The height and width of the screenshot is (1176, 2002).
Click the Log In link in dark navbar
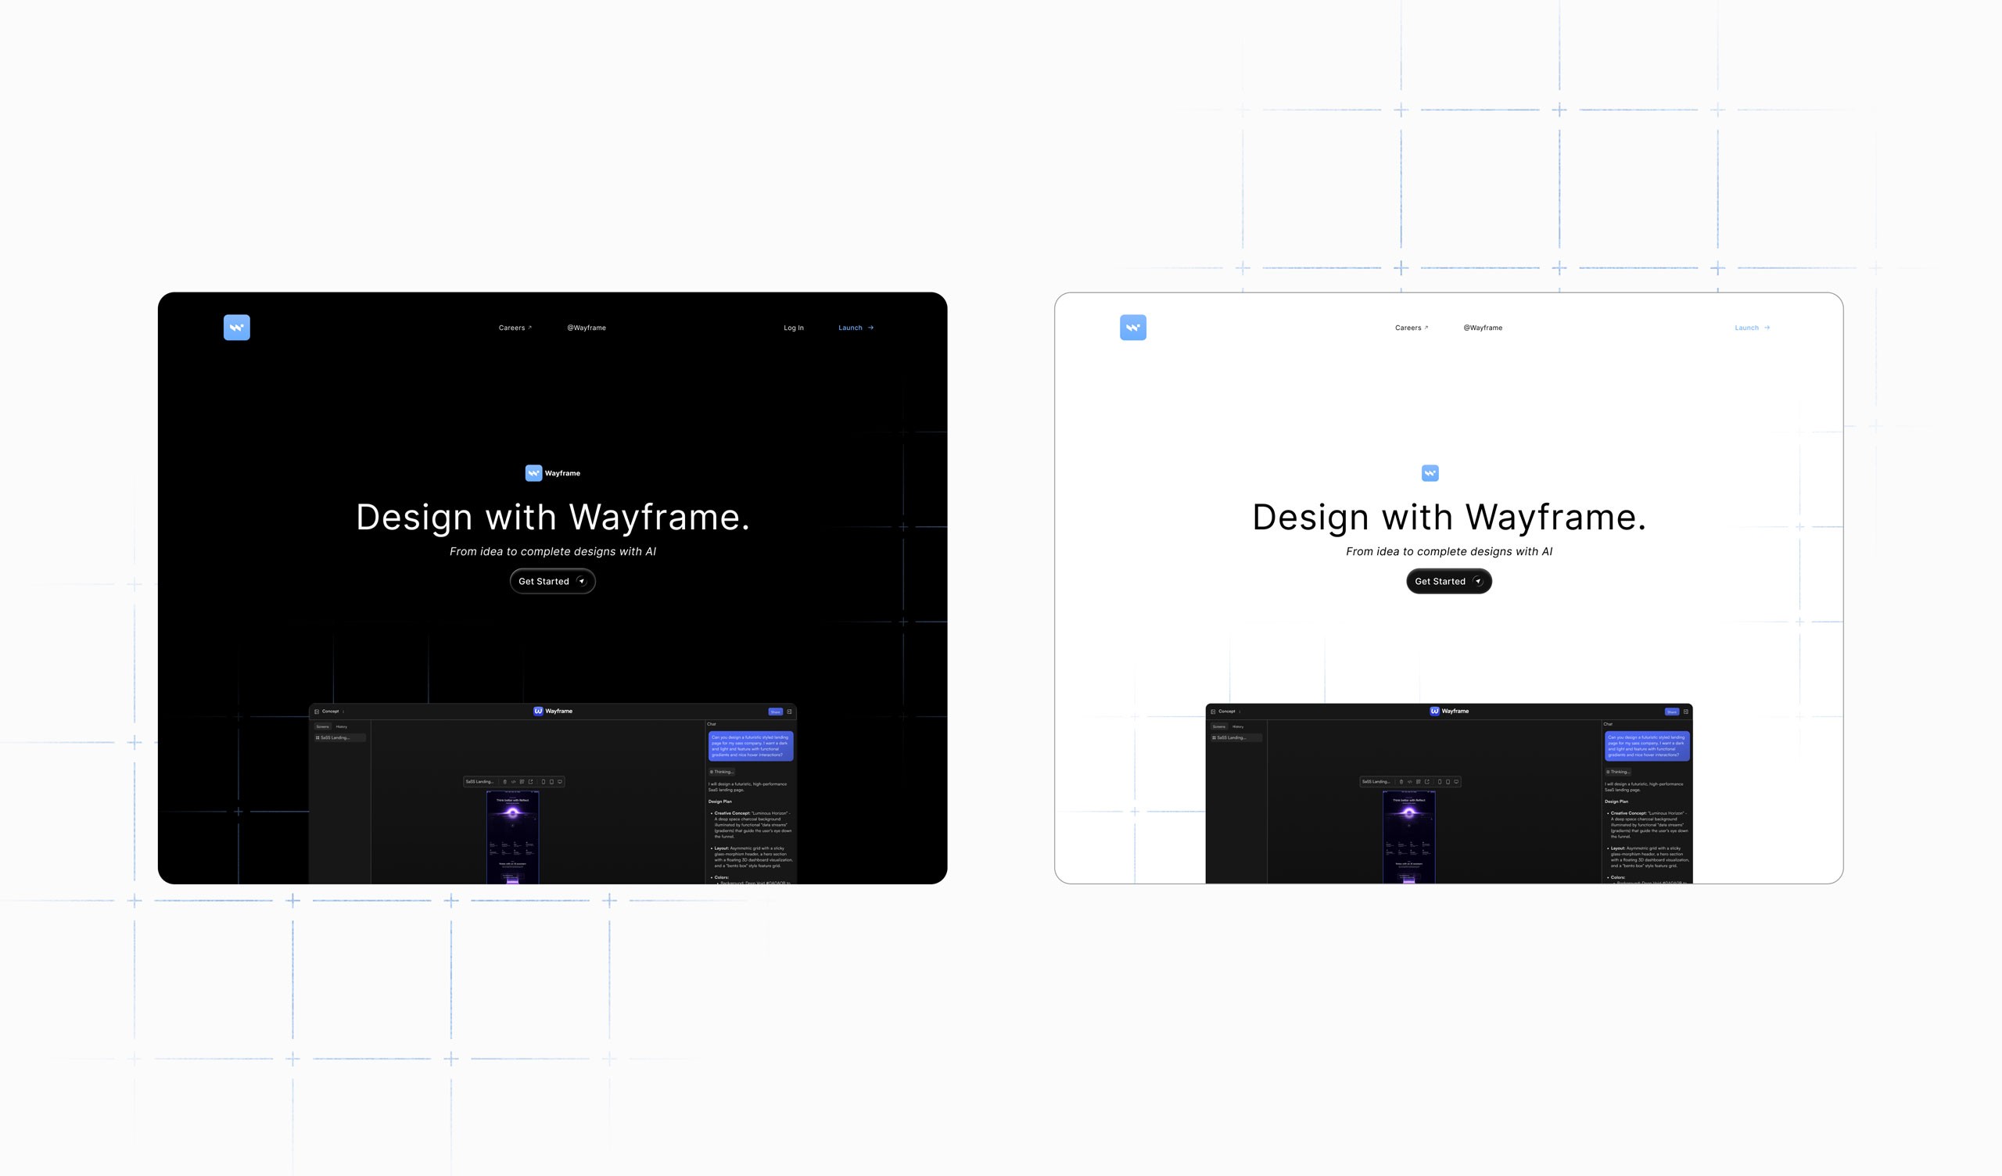click(793, 328)
